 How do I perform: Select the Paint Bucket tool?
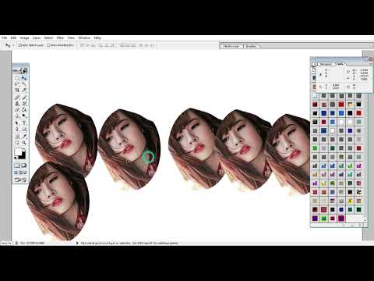24,109
